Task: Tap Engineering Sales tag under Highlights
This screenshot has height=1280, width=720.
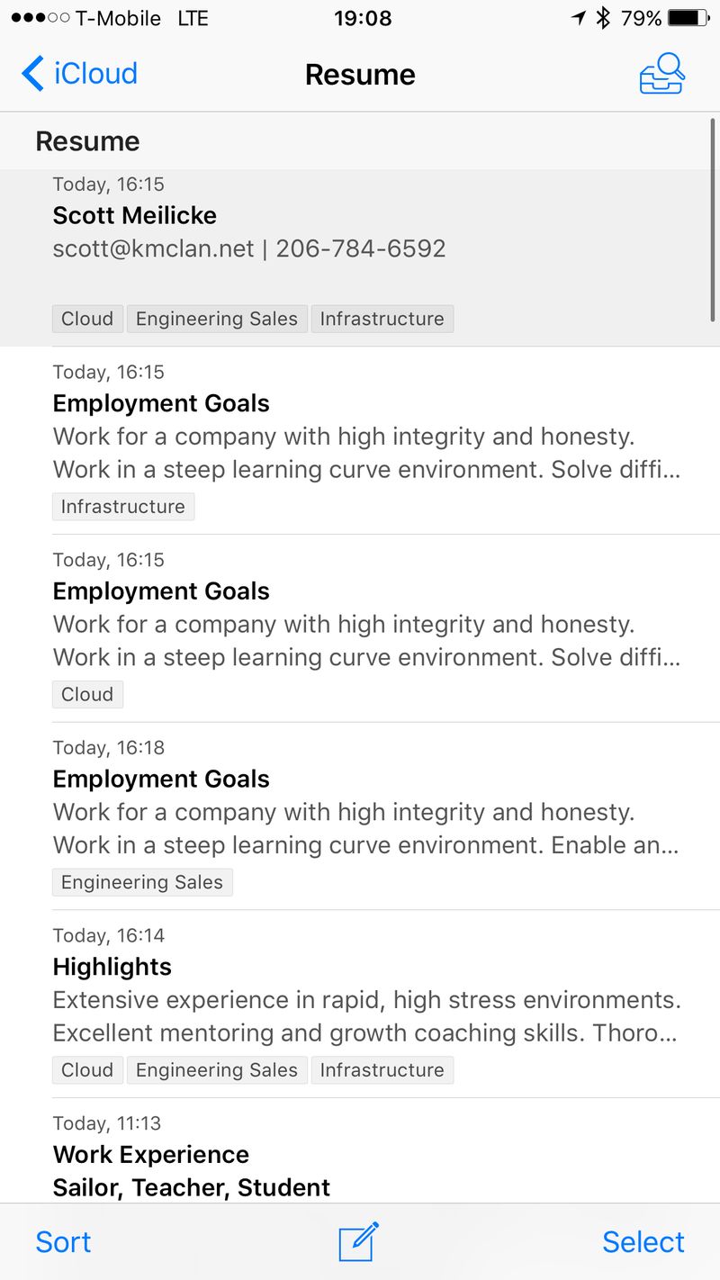Action: 217,1070
